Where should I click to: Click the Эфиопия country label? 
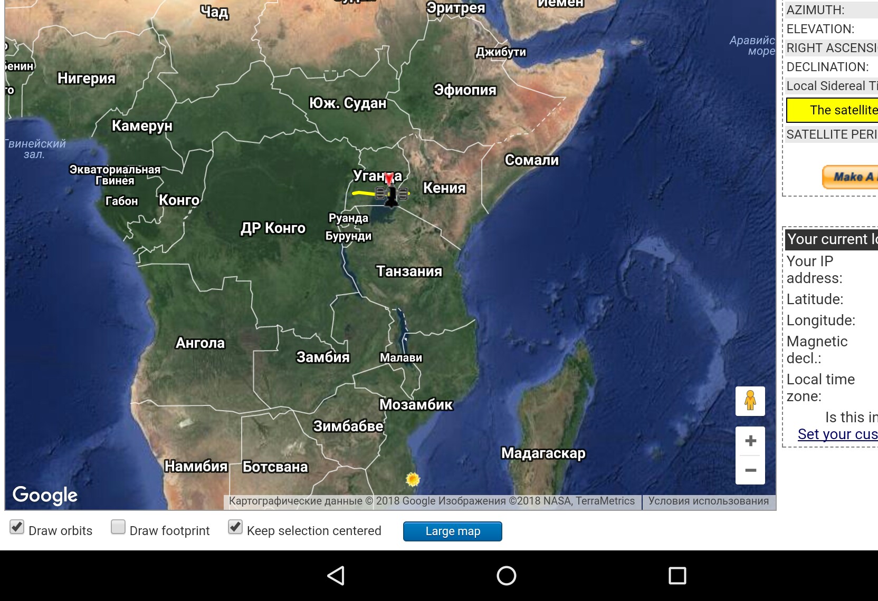coord(465,90)
